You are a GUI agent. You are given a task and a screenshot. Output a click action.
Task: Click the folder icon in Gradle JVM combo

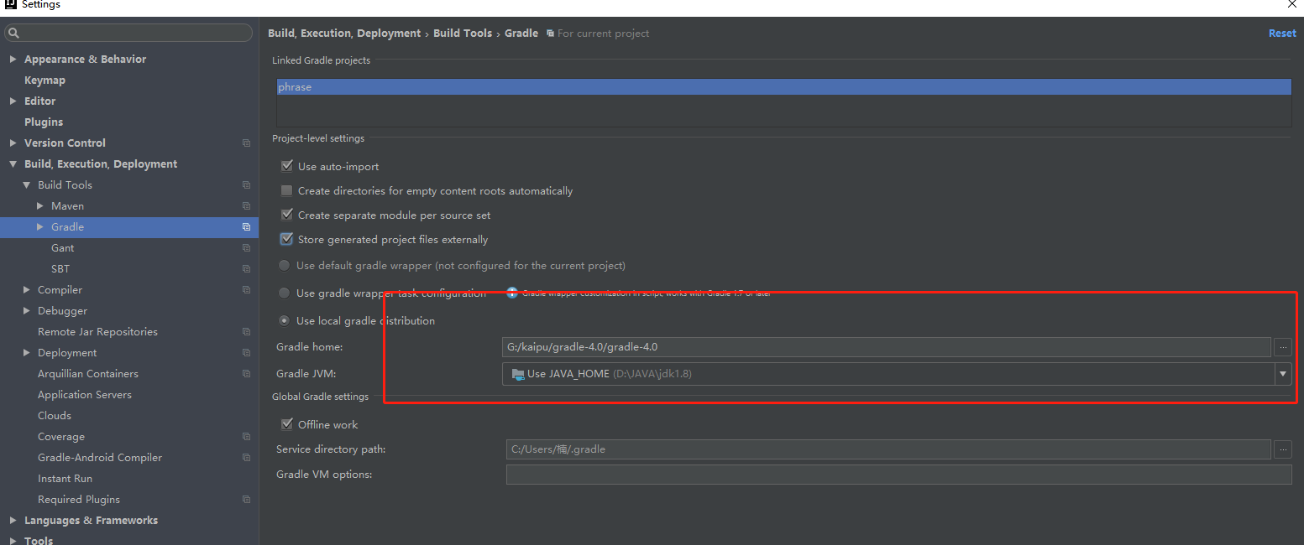tap(518, 374)
